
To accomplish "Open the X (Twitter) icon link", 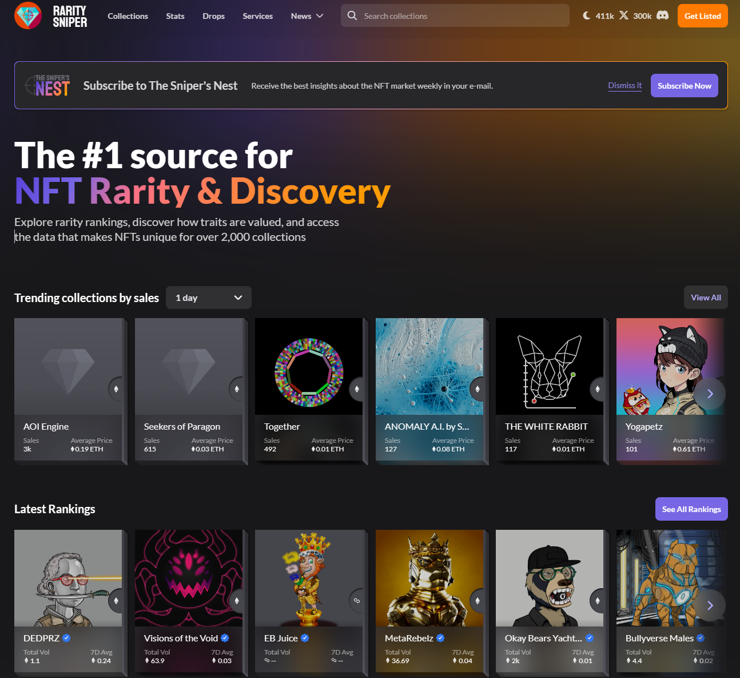I will tap(624, 15).
